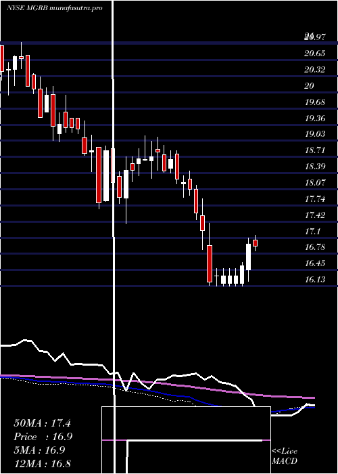Click the tall white candle rising to 16.9
Screen dimensions: 338x474
click(248, 257)
